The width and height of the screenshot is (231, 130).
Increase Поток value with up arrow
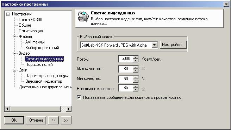point(136,57)
